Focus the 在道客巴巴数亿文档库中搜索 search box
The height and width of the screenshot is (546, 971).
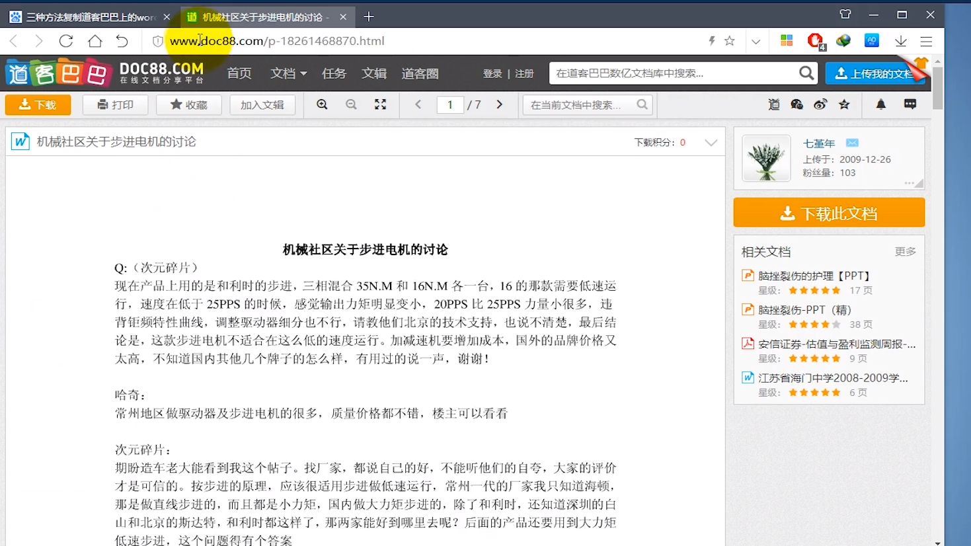coord(673,73)
